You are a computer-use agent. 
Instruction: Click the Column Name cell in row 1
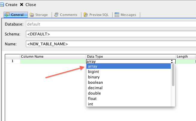coord(53,61)
